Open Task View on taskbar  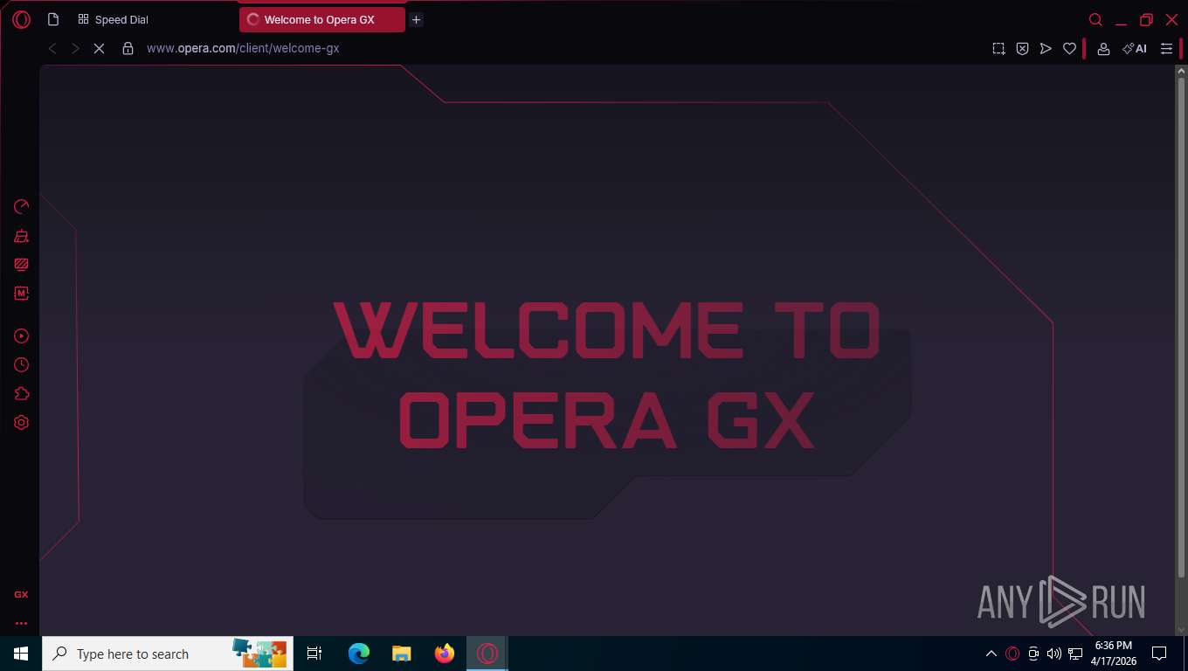[x=314, y=654]
